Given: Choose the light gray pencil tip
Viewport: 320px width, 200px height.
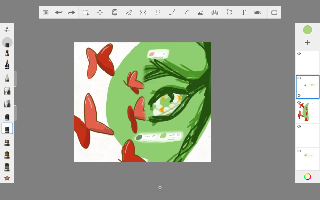Looking at the screenshot, I should pos(7,78).
